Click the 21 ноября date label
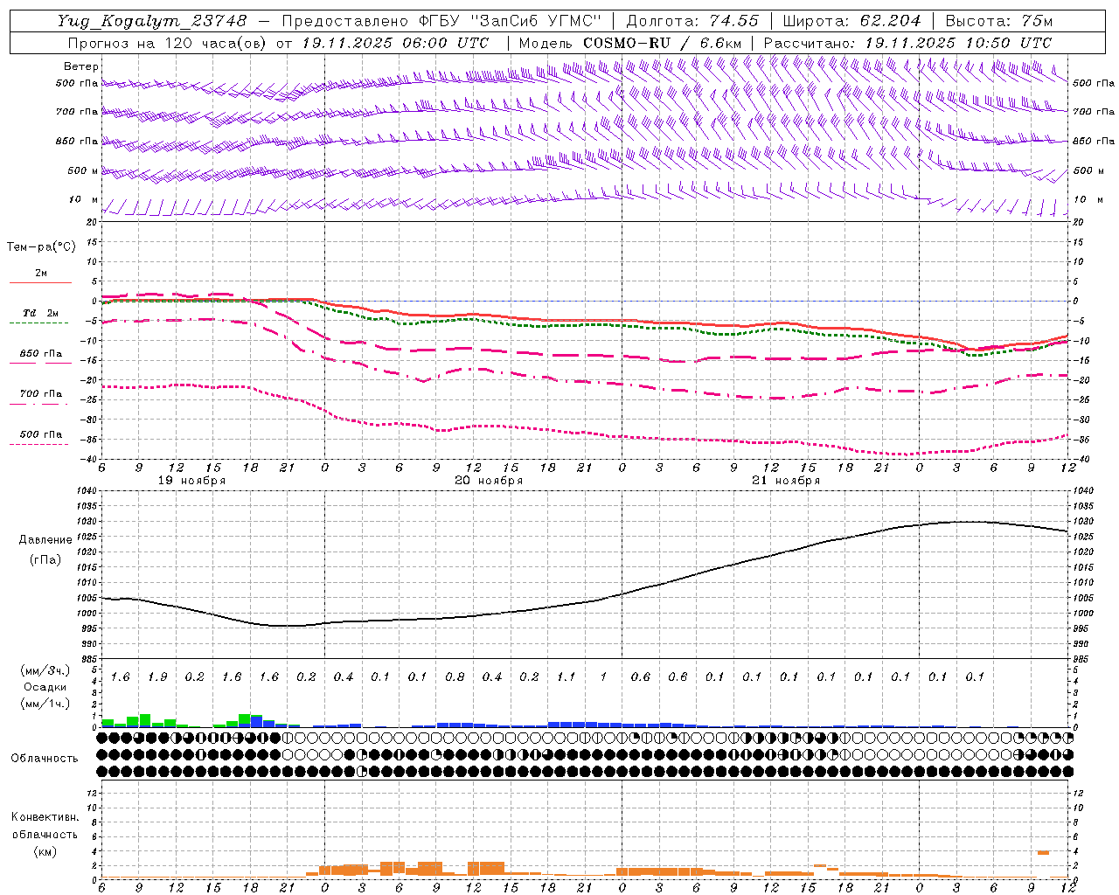Viewport: 1119px width, 895px height. [786, 481]
